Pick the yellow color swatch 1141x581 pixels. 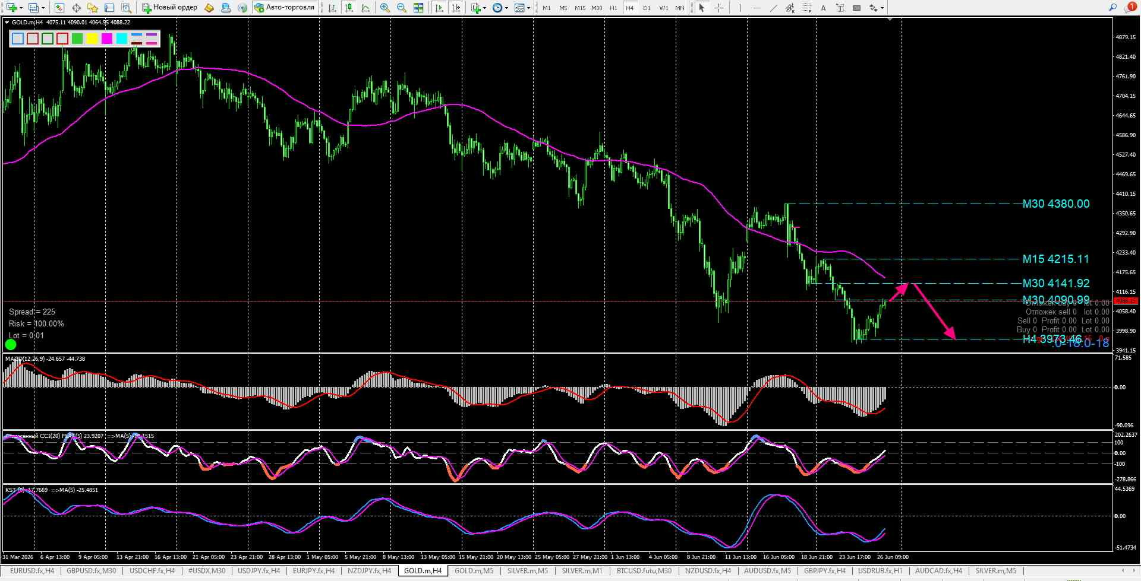click(92, 39)
